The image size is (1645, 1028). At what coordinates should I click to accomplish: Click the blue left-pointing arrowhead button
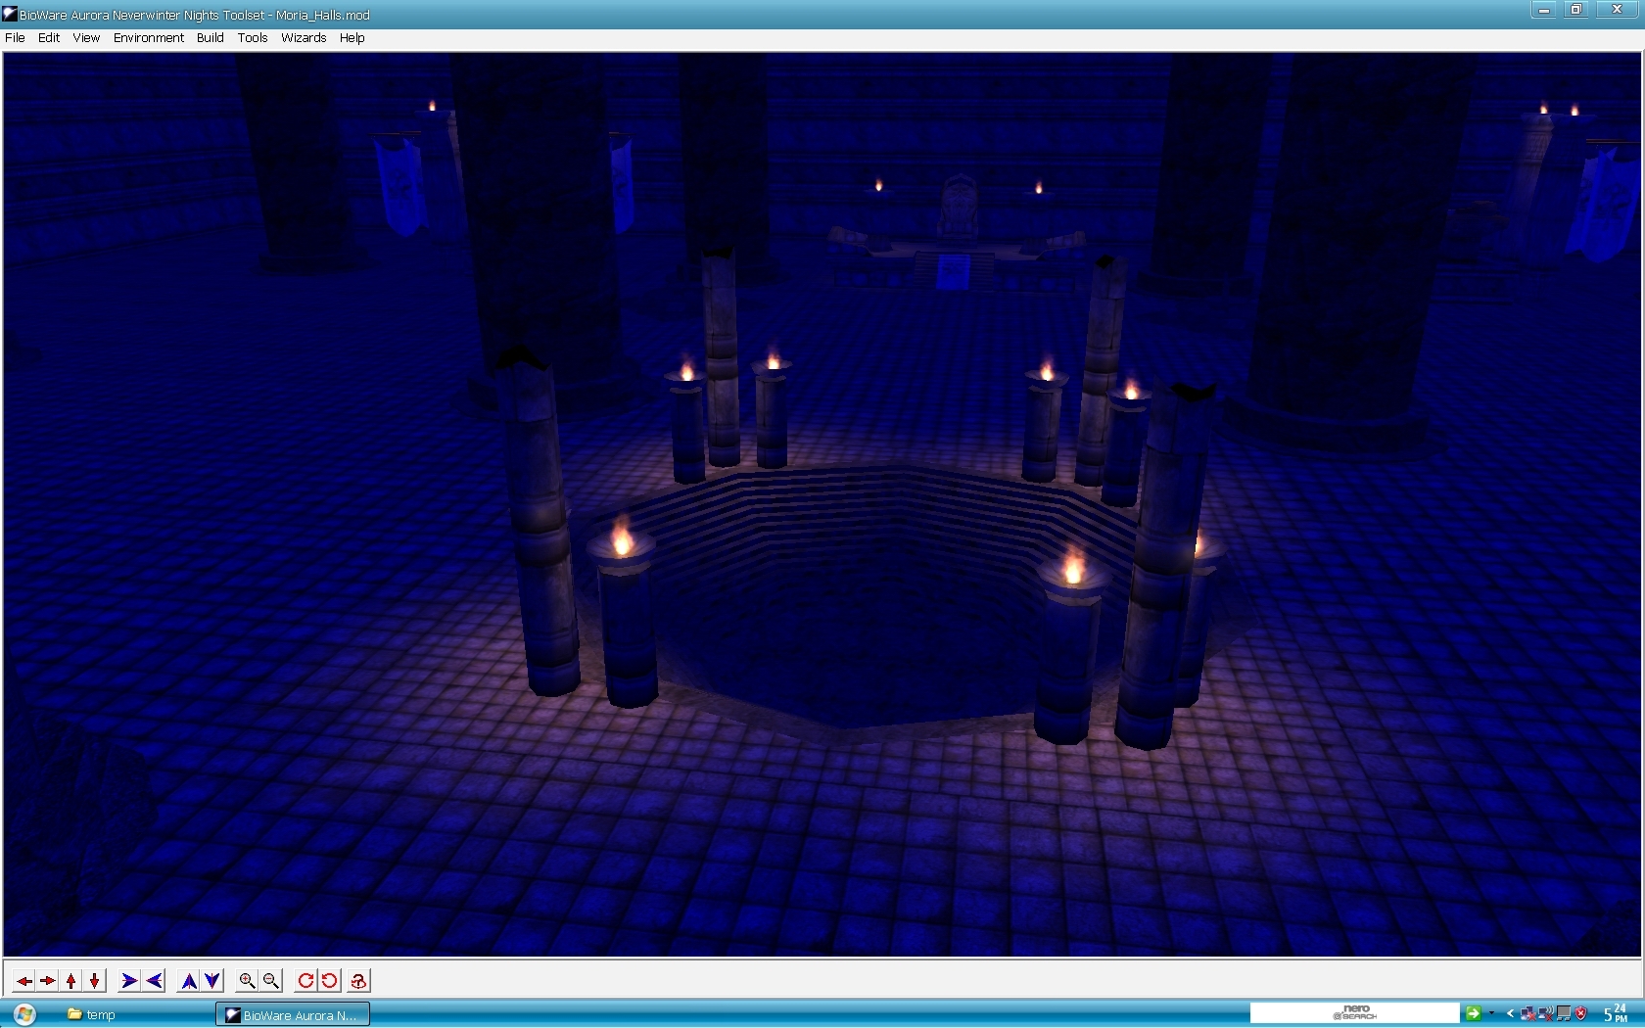(154, 981)
